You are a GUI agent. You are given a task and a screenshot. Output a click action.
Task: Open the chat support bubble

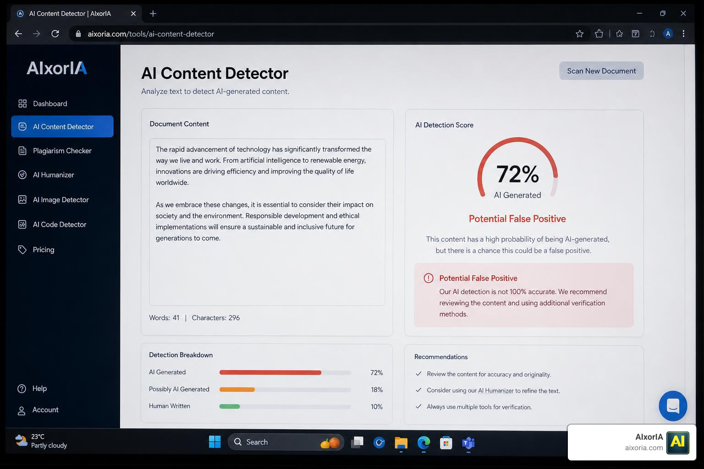[x=673, y=406]
